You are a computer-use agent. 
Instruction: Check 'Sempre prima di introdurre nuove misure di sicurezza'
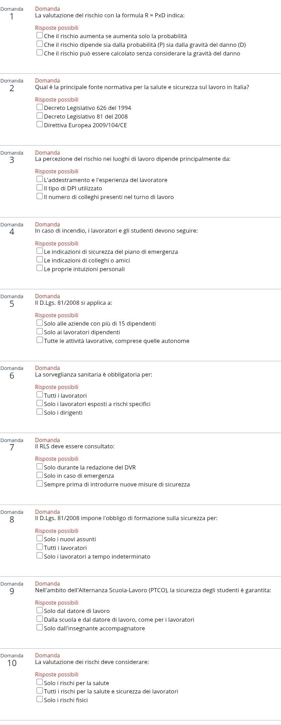(x=40, y=484)
